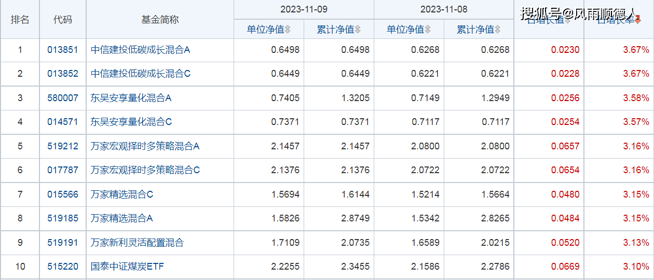Click the 基金简称 column header
Viewport: 654px width, 280px height.
[160, 20]
